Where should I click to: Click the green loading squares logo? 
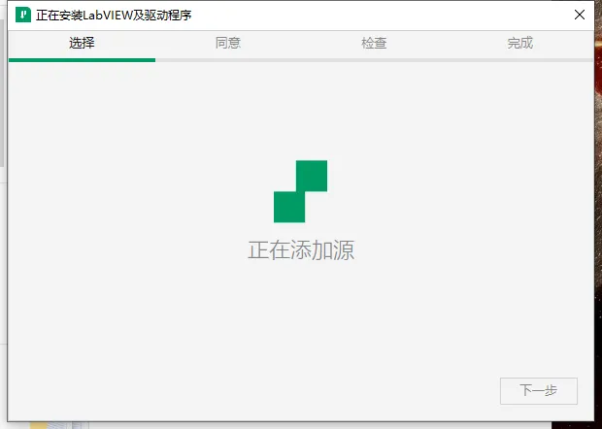click(x=301, y=191)
